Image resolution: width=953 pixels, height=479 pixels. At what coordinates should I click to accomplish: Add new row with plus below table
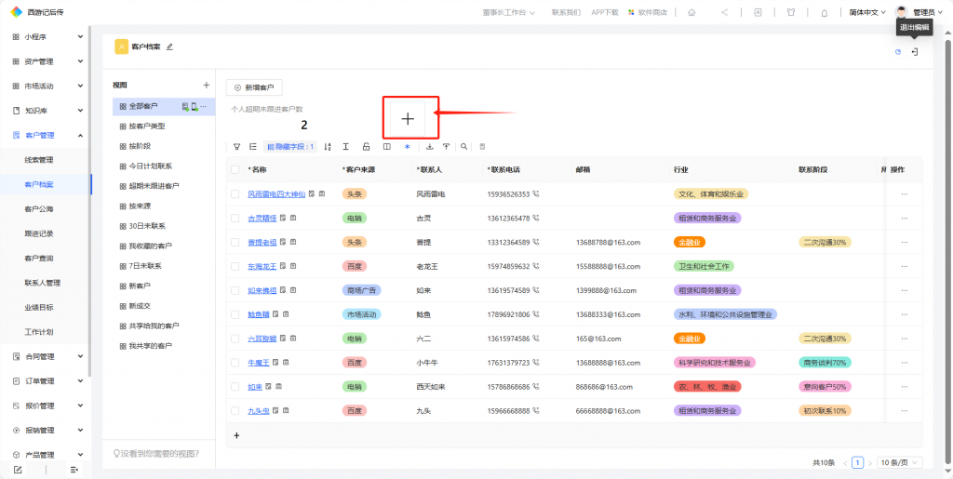[x=236, y=435]
